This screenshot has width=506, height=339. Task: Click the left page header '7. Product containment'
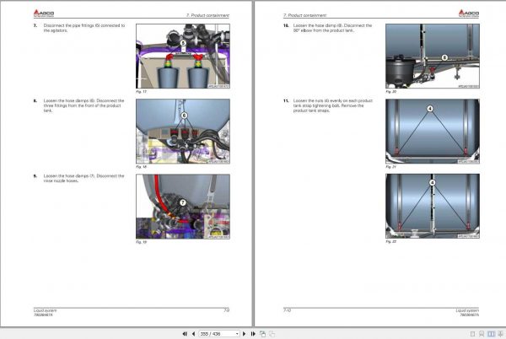(x=207, y=15)
